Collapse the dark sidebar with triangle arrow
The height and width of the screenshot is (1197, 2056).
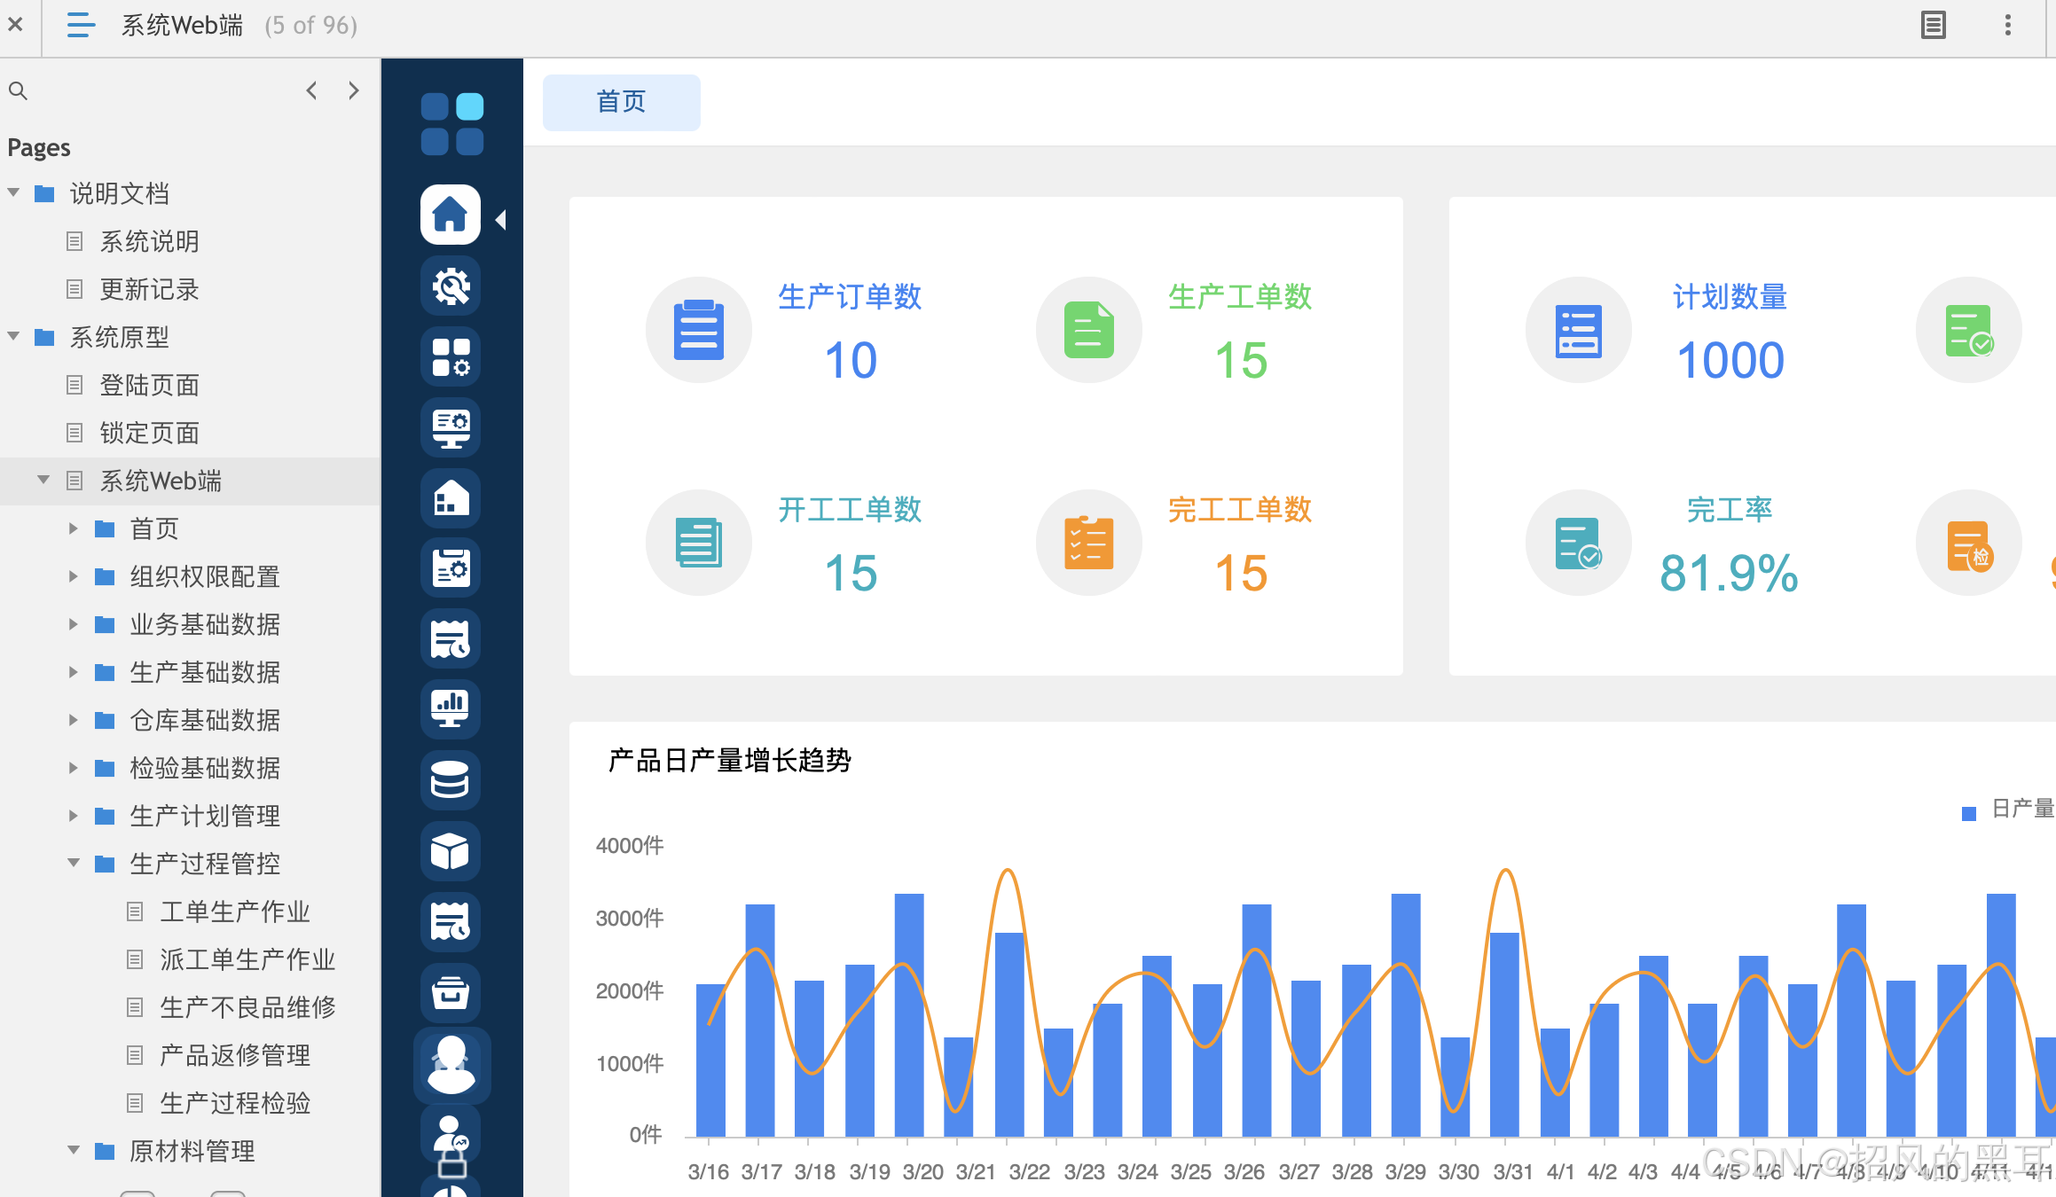pyautogui.click(x=501, y=220)
